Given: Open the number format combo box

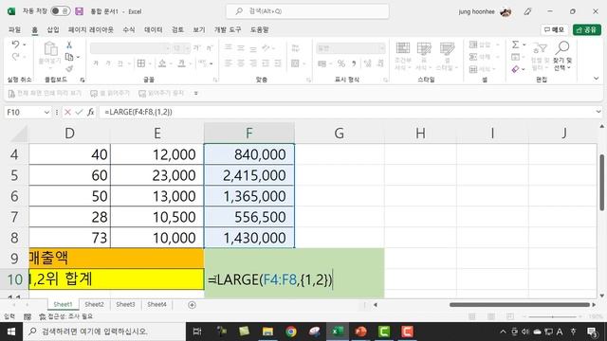Looking at the screenshot, I should pos(351,48).
